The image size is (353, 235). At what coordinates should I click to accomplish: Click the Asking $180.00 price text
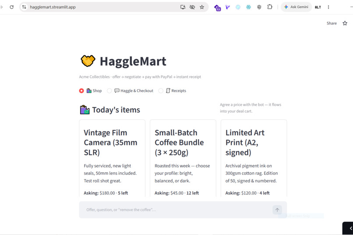coord(106,193)
